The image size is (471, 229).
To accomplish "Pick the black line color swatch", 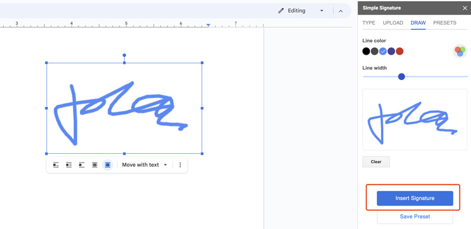I will point(366,51).
